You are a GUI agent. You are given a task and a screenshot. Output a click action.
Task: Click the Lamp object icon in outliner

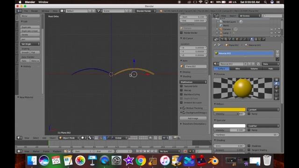pyautogui.click(x=221, y=33)
